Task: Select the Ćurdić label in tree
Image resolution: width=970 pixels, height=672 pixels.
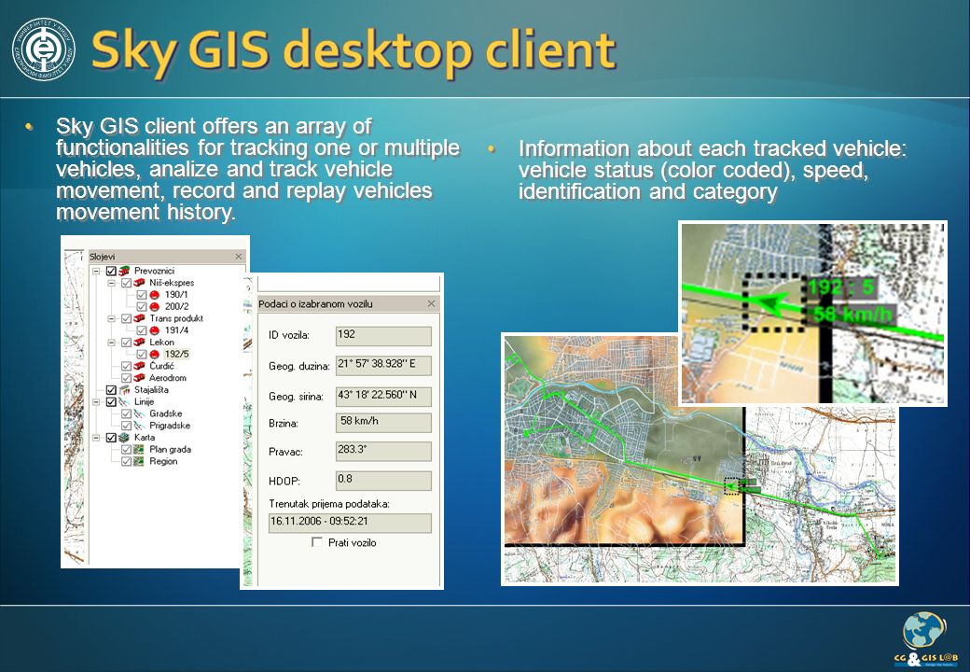Action: (162, 366)
